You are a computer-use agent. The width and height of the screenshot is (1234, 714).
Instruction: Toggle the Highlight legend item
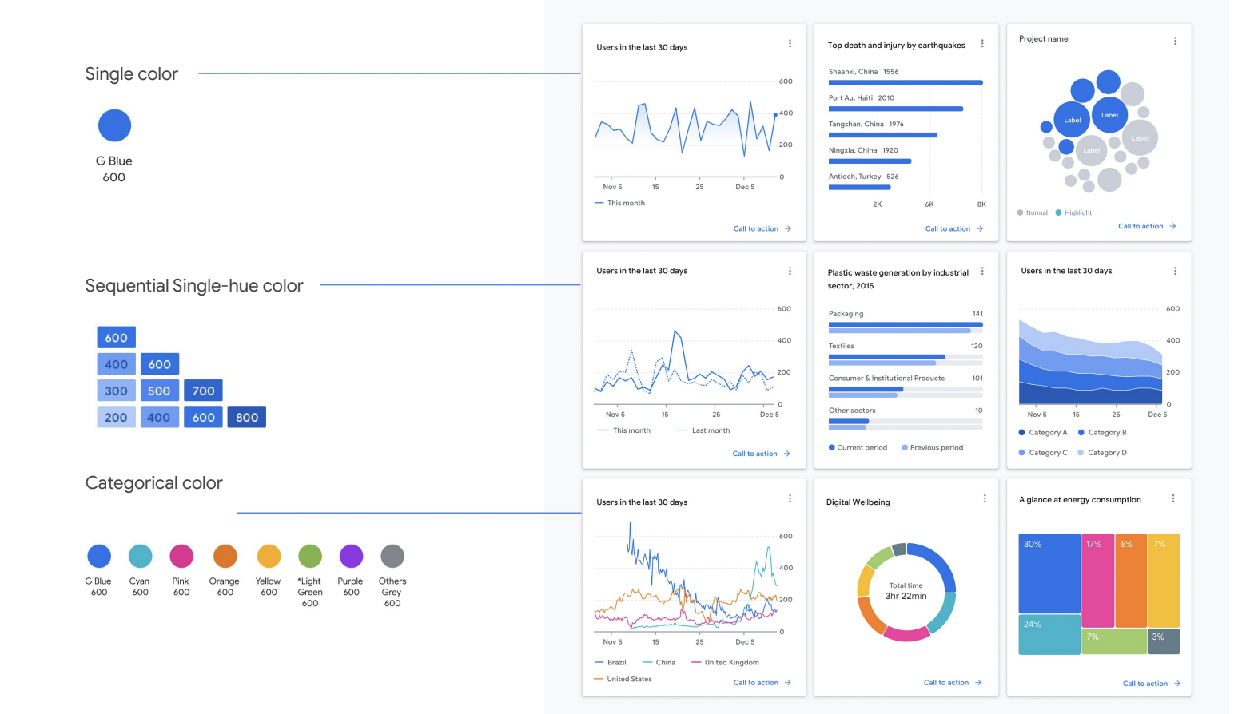point(1073,213)
